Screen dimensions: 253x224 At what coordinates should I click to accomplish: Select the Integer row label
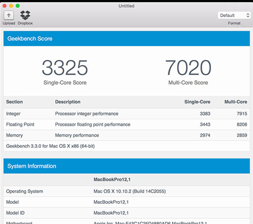[13, 114]
